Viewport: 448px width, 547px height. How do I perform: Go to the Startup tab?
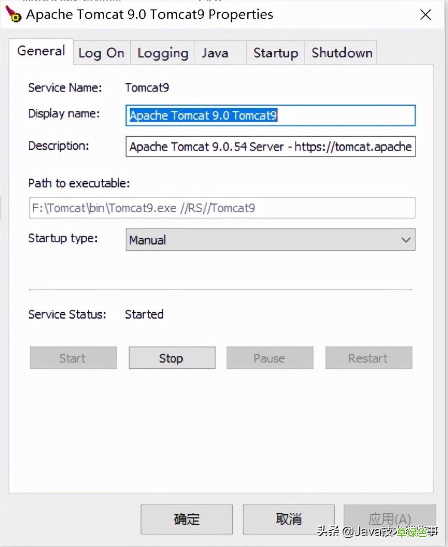[276, 52]
